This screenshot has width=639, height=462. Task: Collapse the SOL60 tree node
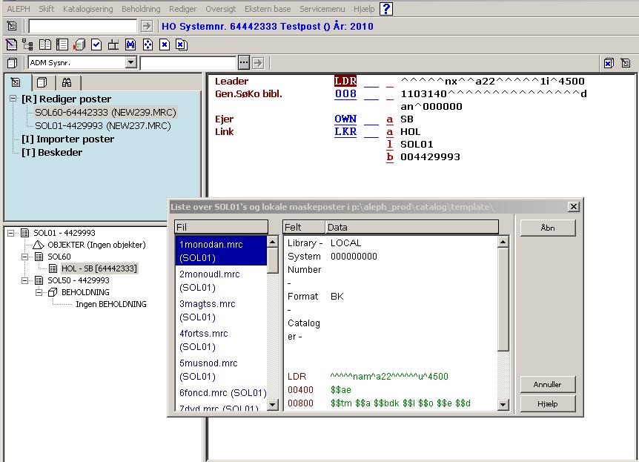click(25, 257)
